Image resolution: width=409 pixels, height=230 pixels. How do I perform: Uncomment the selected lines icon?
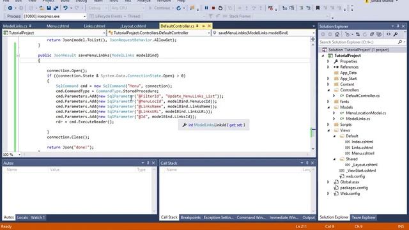308,8
